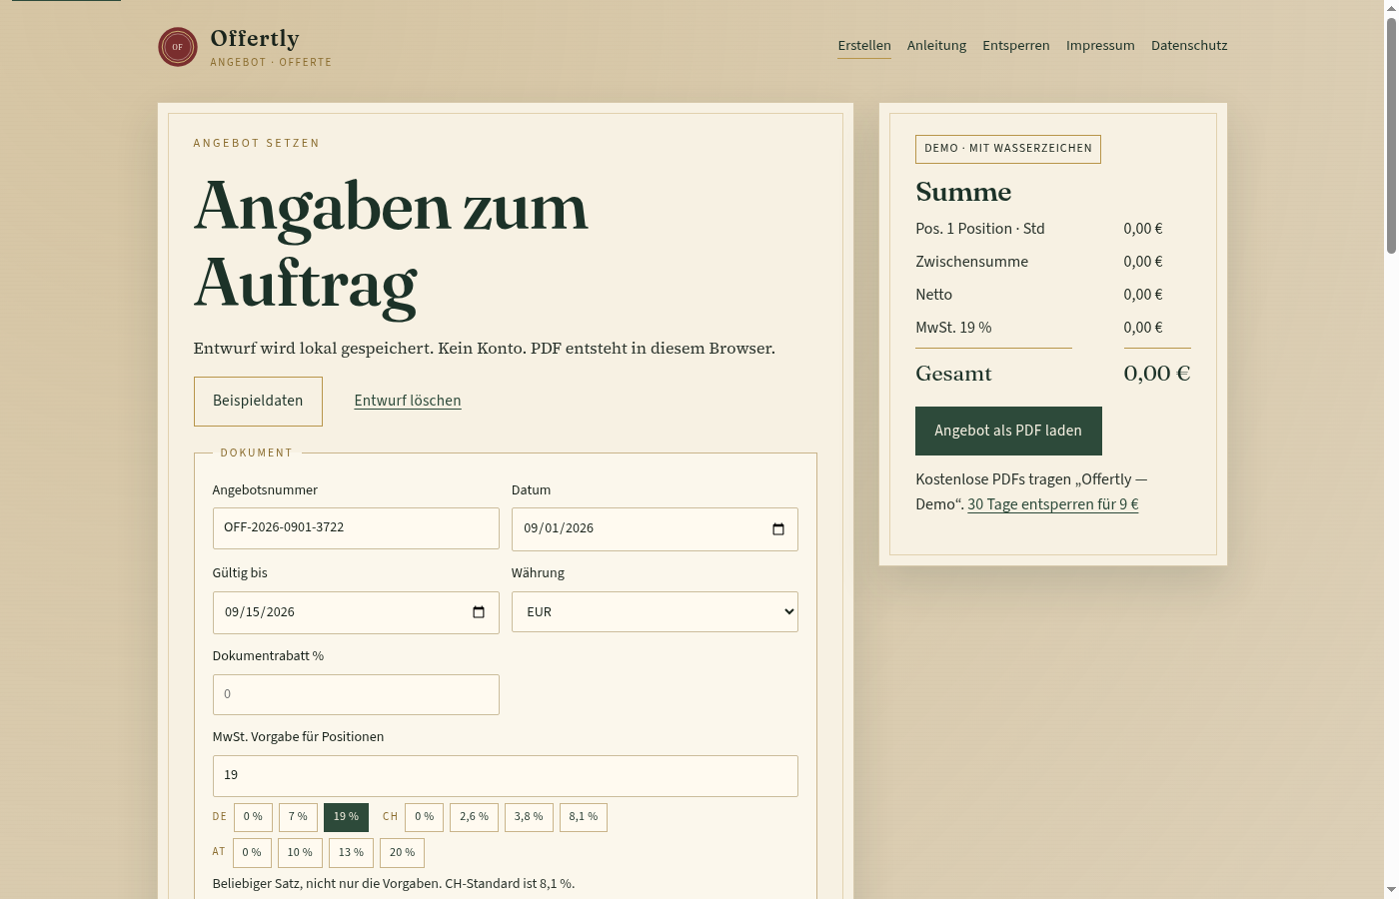
Task: Click the Angaben zum Auftrag heading
Action: point(391,246)
